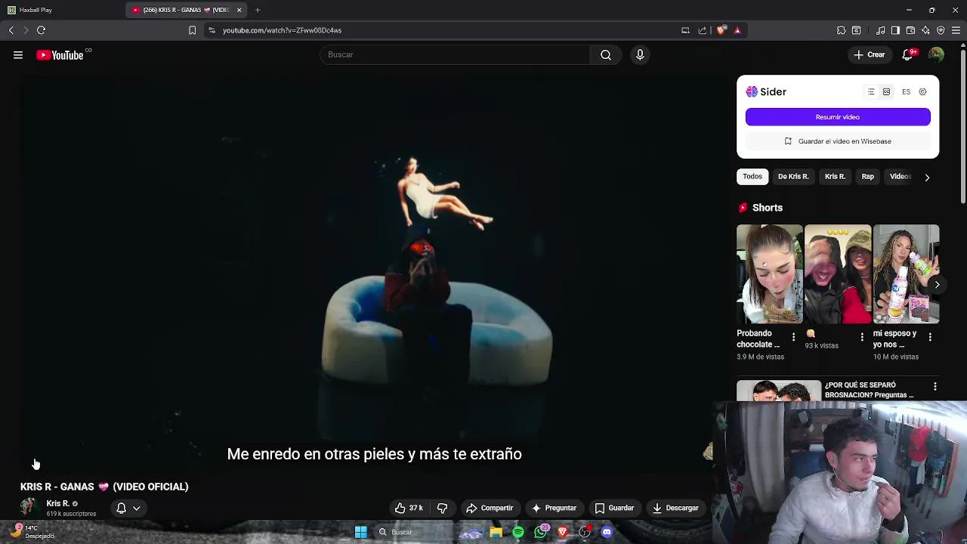Image resolution: width=967 pixels, height=544 pixels.
Task: Dislike the video with thumbs down
Action: (x=443, y=508)
